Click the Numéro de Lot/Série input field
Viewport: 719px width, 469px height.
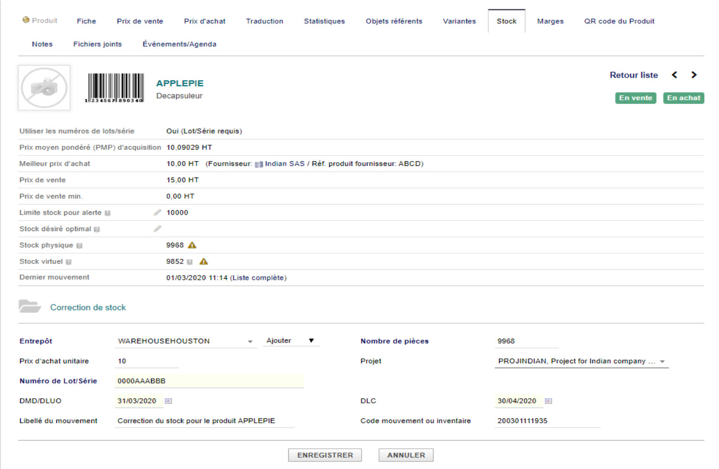[x=210, y=381]
